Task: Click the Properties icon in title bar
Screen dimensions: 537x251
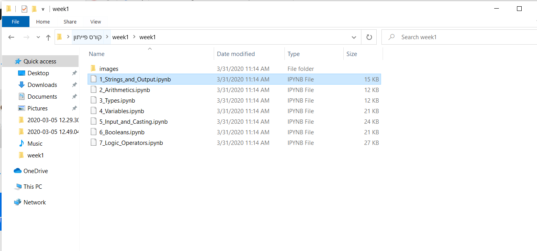Action: click(24, 9)
